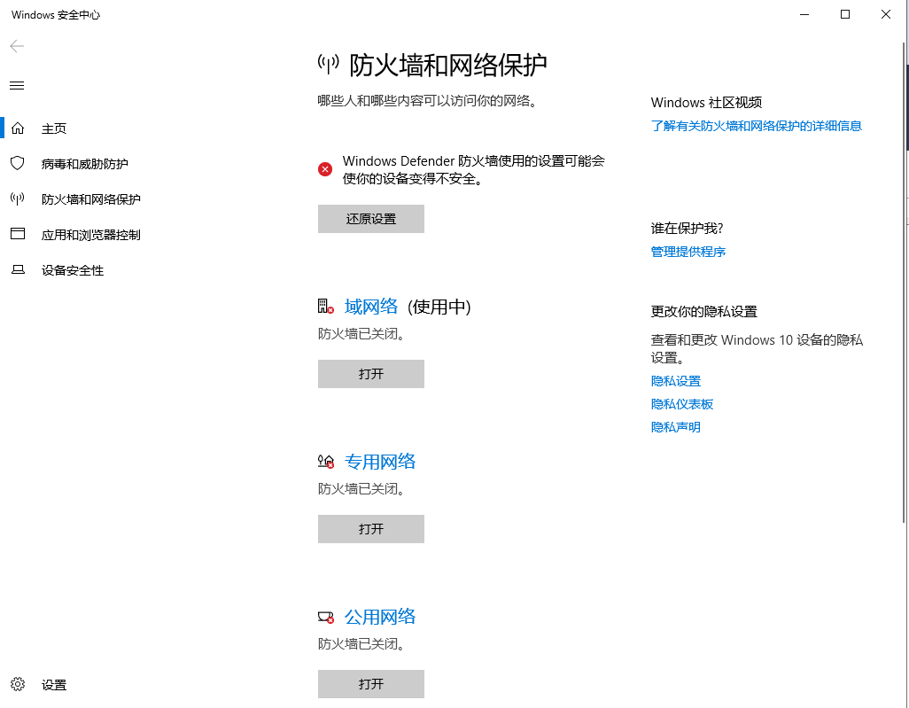Click the 设备安全性 laptop icon

pyautogui.click(x=18, y=269)
